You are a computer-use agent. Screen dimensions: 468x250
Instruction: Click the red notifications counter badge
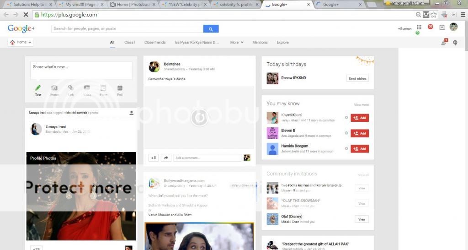[431, 27]
